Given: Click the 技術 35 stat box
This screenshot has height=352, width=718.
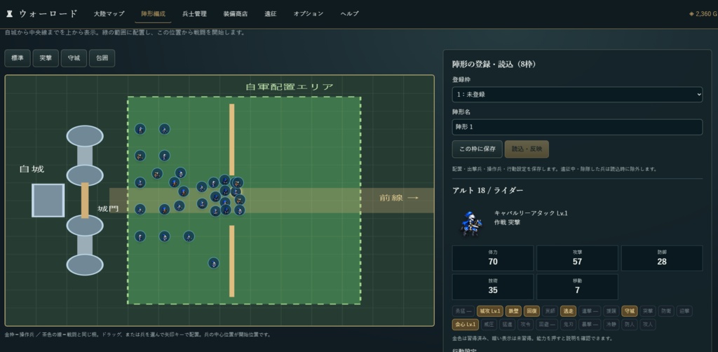Looking at the screenshot, I should click(493, 287).
